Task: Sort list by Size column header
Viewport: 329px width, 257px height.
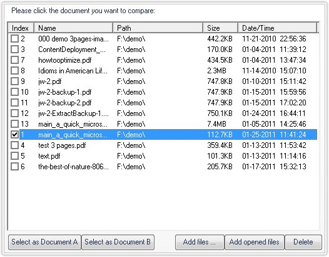Action: point(220,28)
